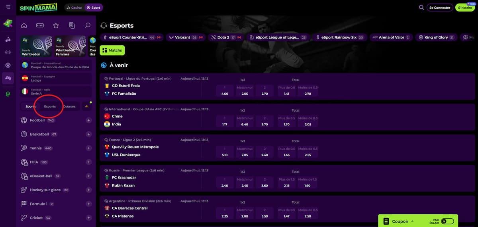Expand the Tennis category with plus button

[89, 148]
